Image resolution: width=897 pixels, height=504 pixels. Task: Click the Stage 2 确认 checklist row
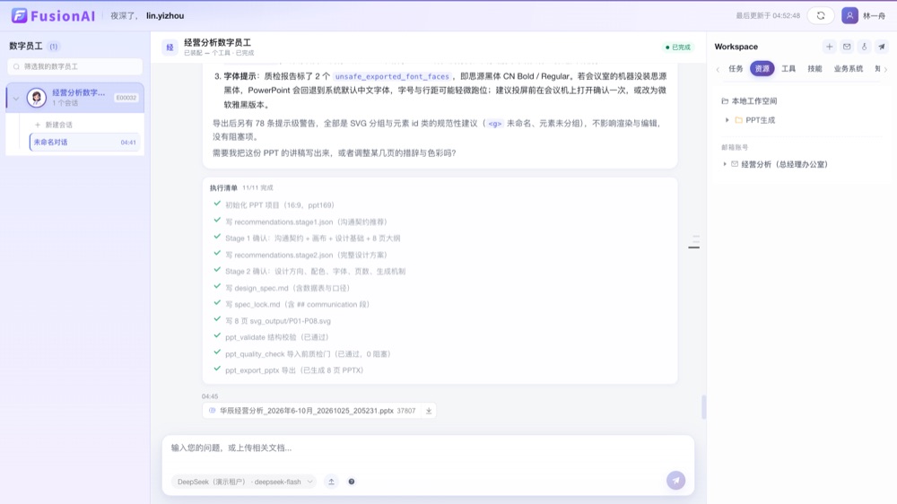(x=315, y=271)
